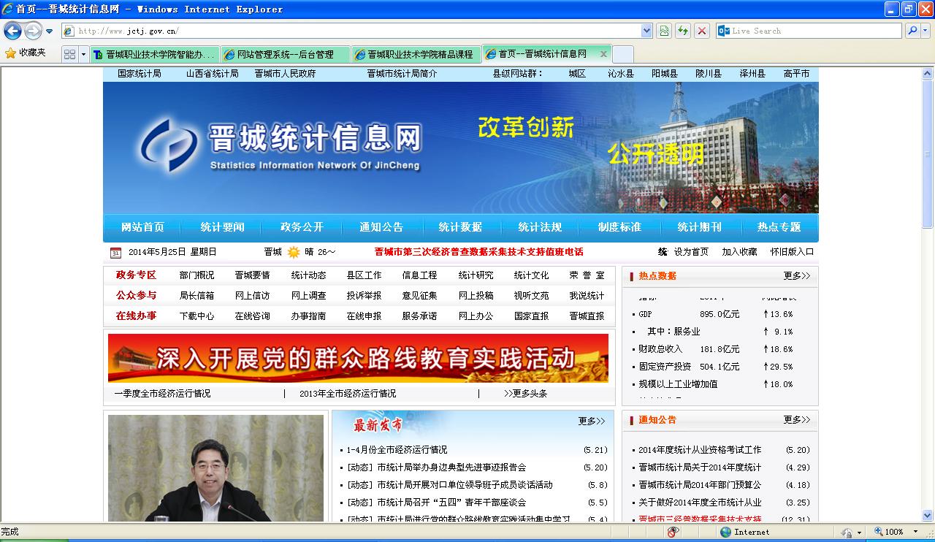
Task: Open 晋城市统计局简介 link
Action: 402,74
